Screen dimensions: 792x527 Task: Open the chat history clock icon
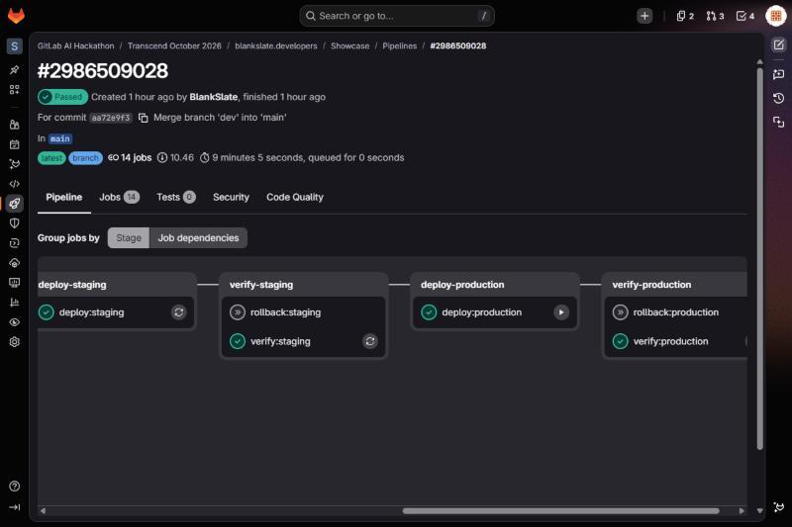tap(778, 98)
